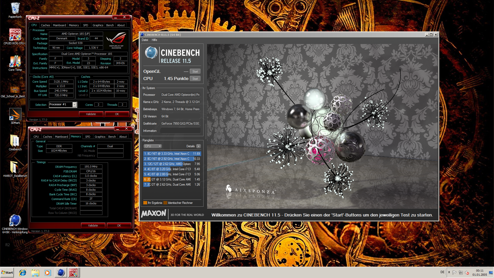Open the Hilfe menu in Cinebench
This screenshot has height=278, width=494.
point(154,40)
